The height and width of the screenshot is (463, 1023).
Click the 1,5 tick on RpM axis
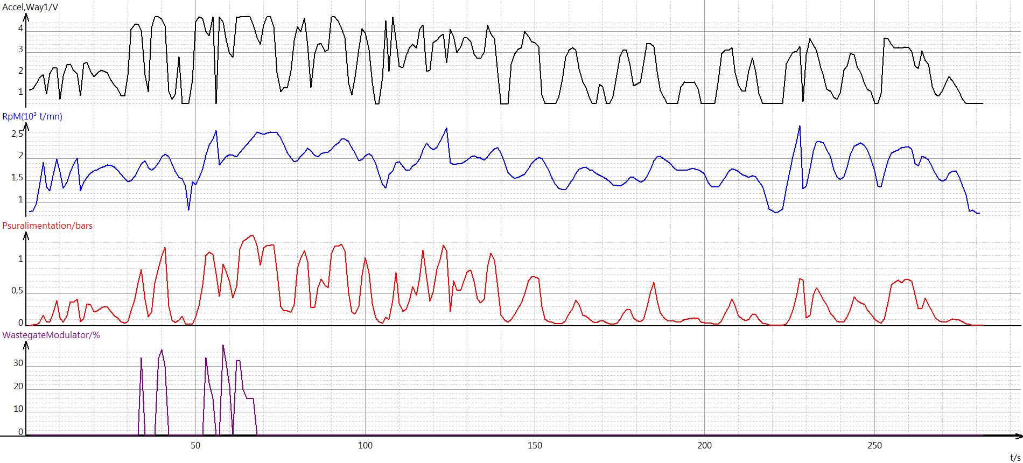[18, 178]
